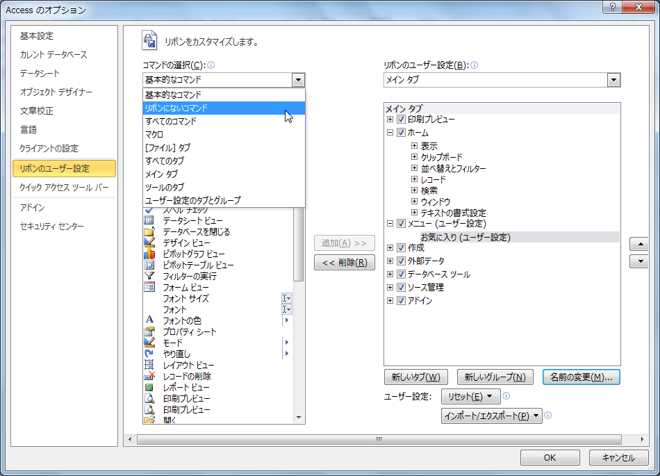
Task: Select [ファイル] タブ from the dropdown list
Action: coord(224,148)
